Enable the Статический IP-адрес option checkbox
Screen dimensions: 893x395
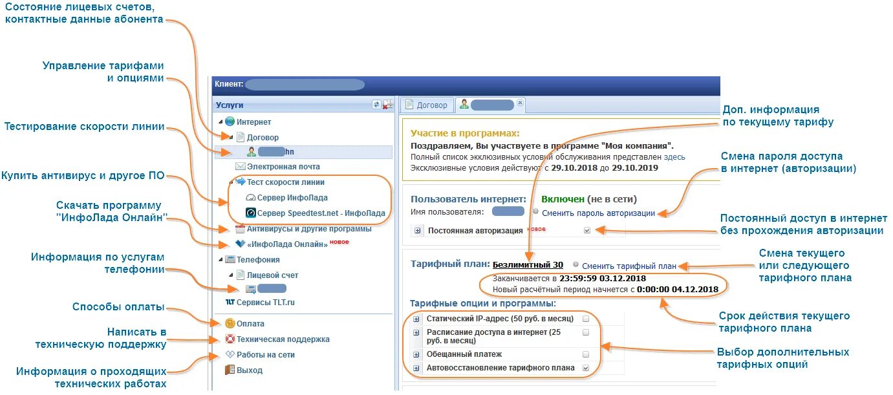coord(586,319)
